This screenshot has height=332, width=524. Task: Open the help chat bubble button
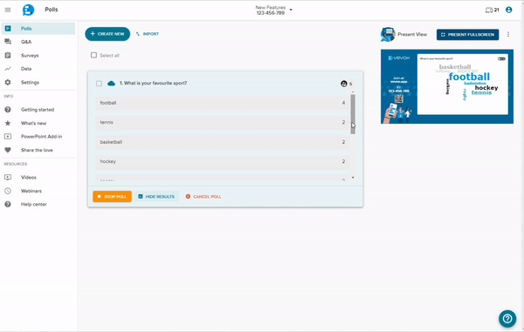507,319
